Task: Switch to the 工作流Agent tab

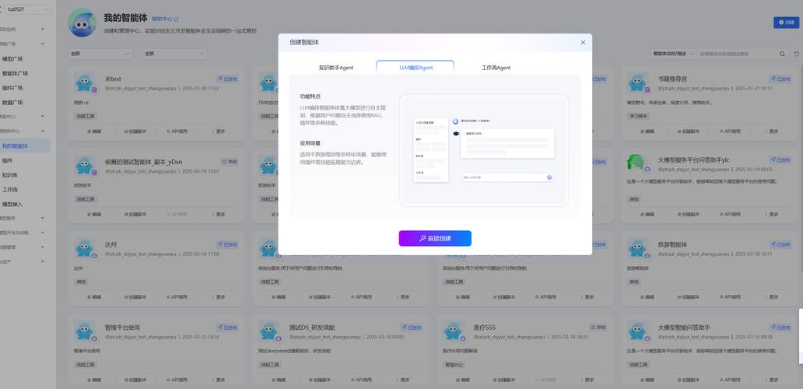Action: pos(496,68)
